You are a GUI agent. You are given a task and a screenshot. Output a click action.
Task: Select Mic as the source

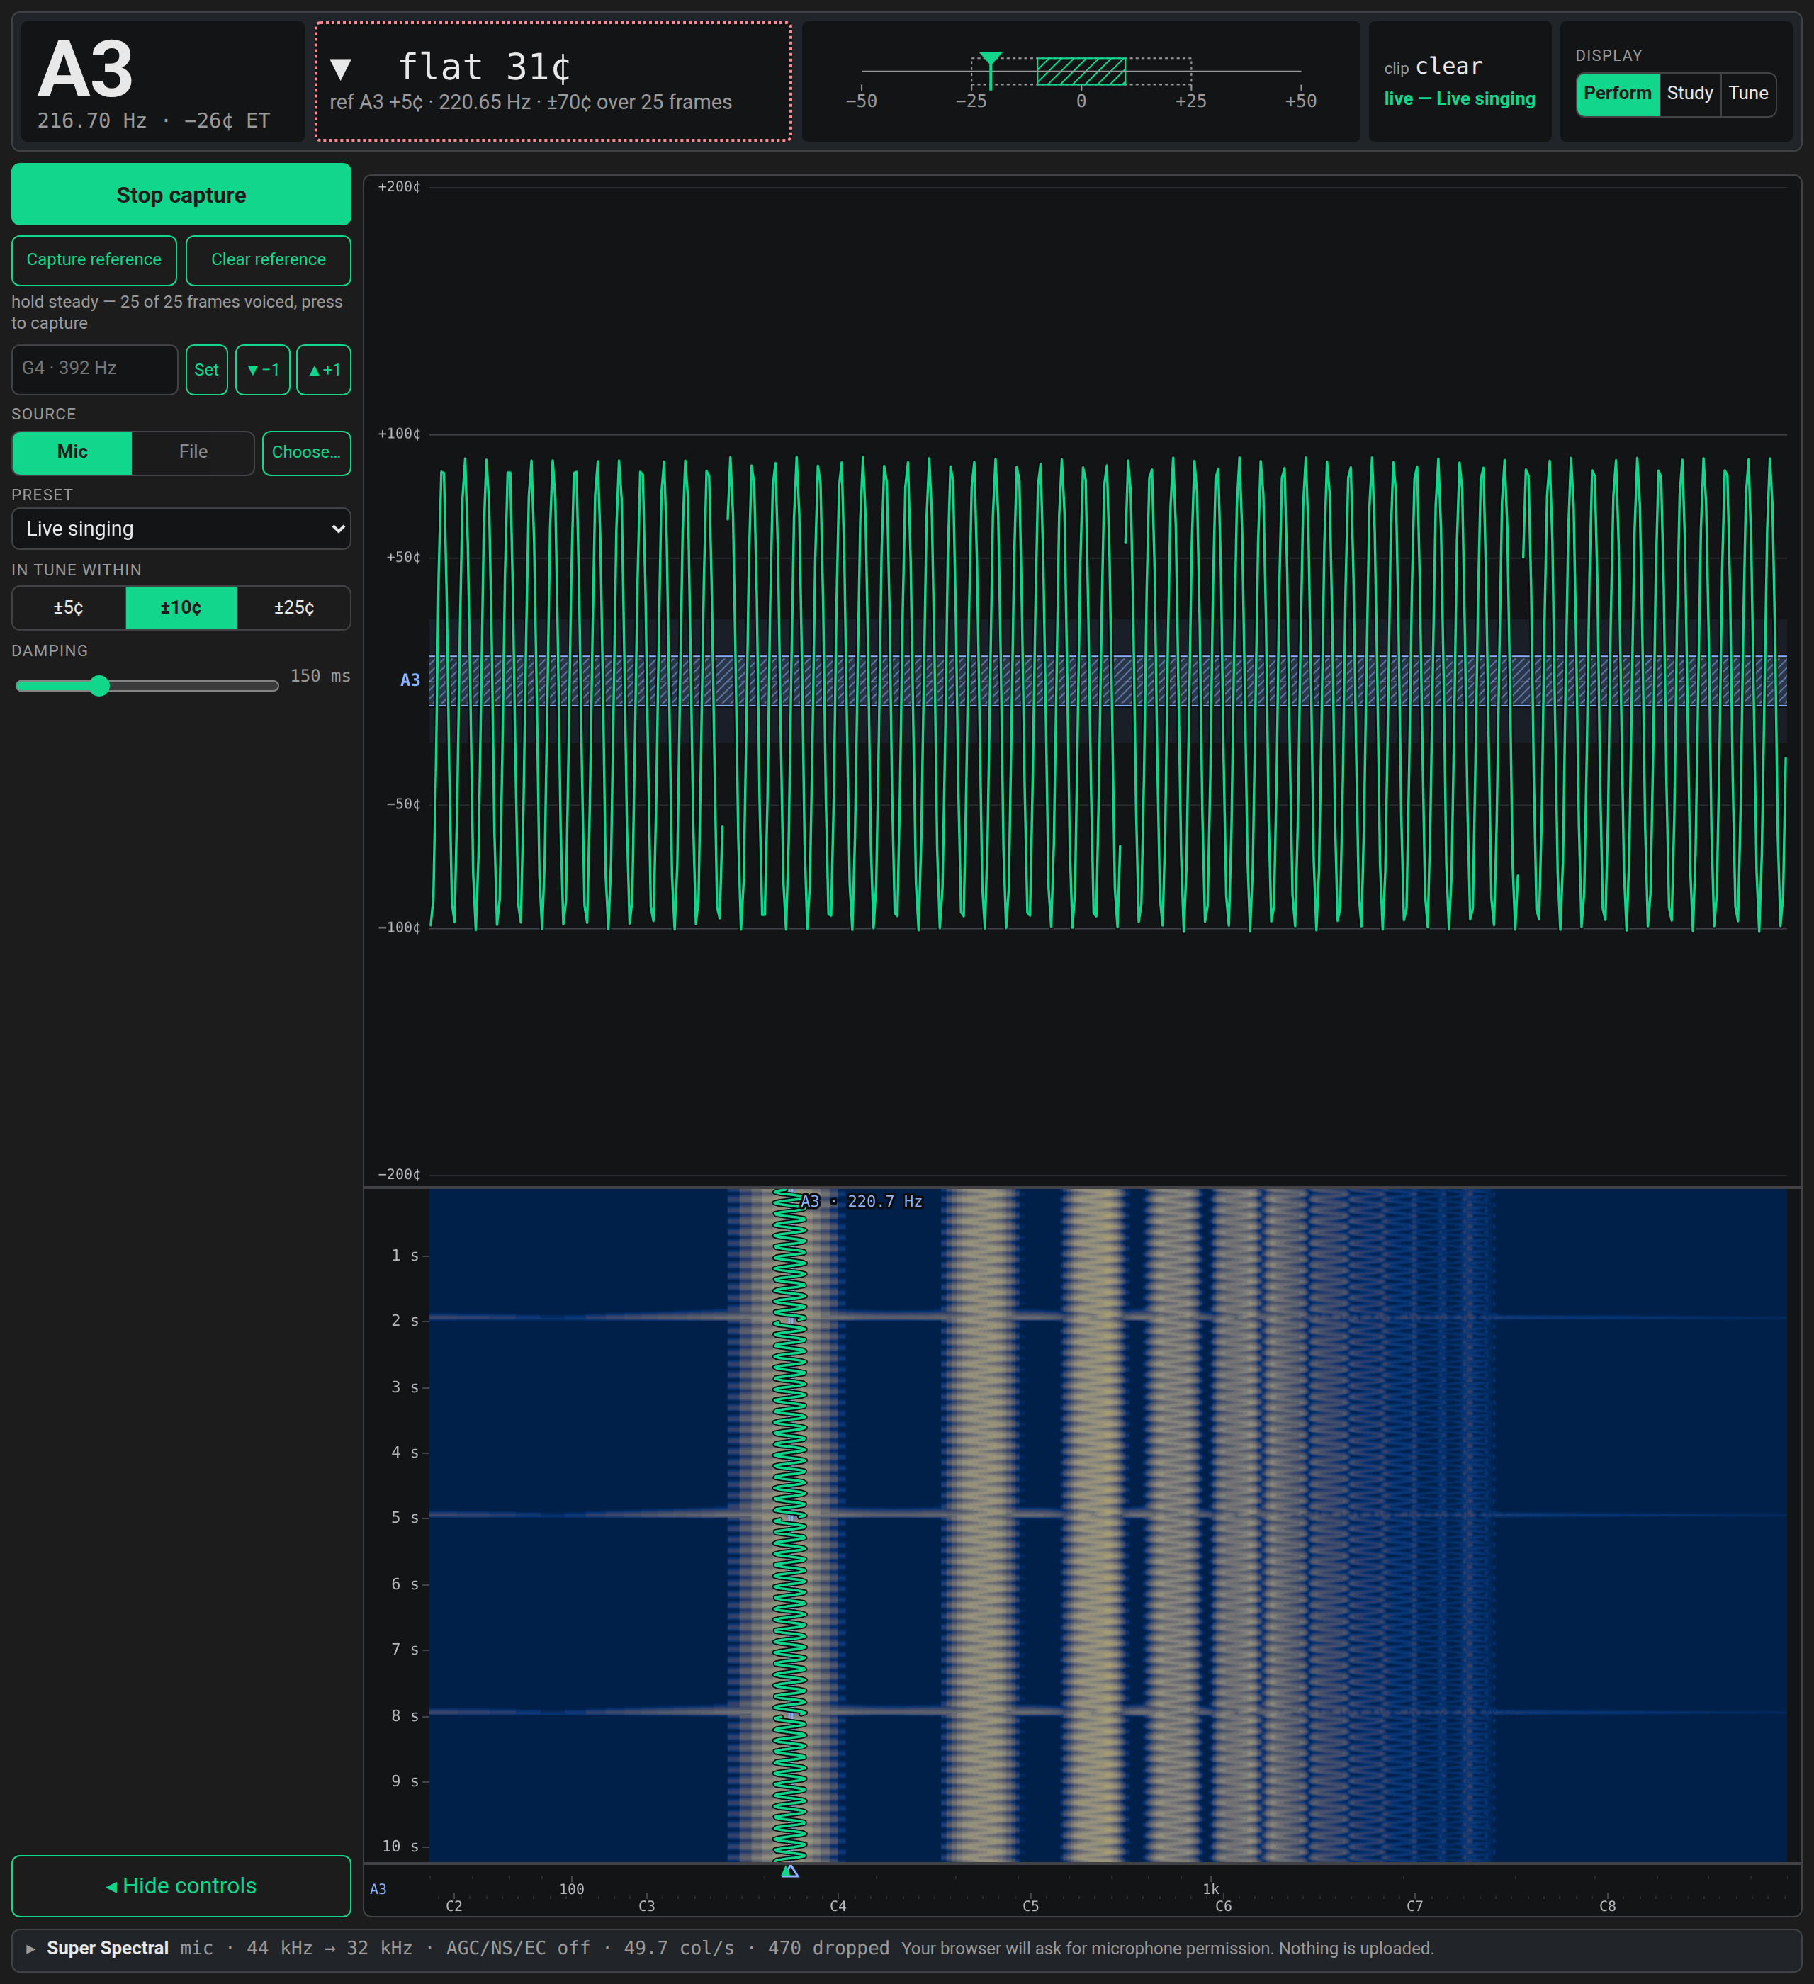72,453
